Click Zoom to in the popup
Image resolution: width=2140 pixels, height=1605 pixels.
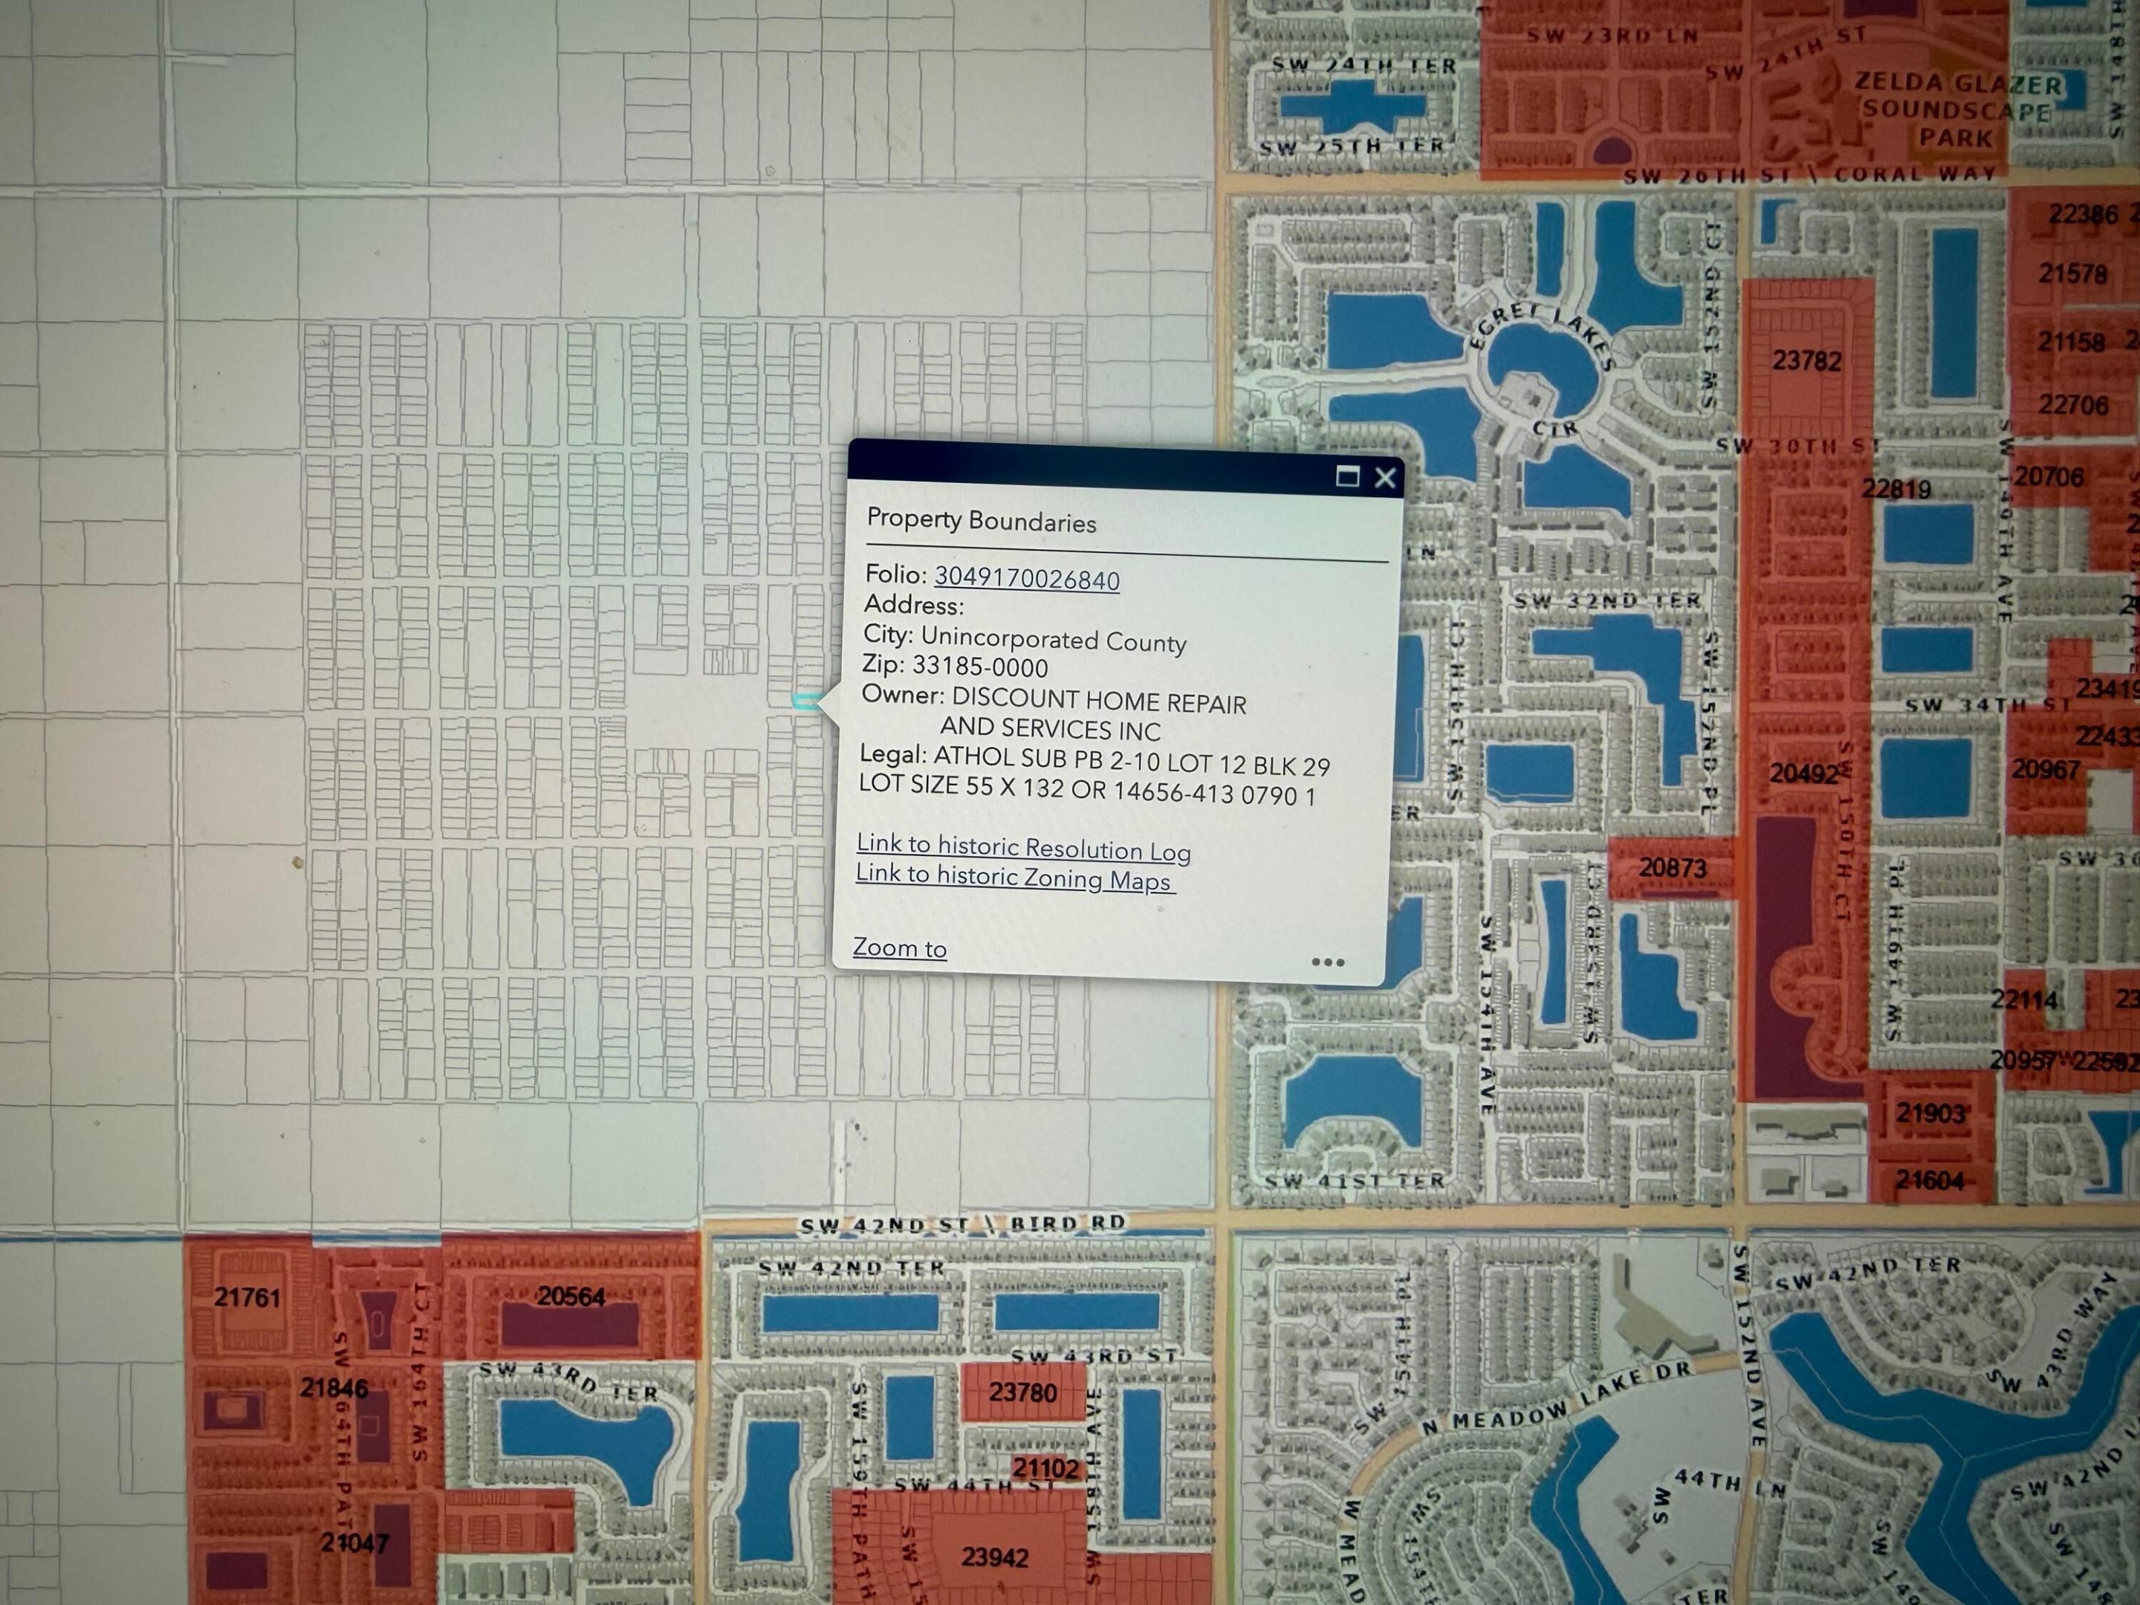click(x=900, y=948)
